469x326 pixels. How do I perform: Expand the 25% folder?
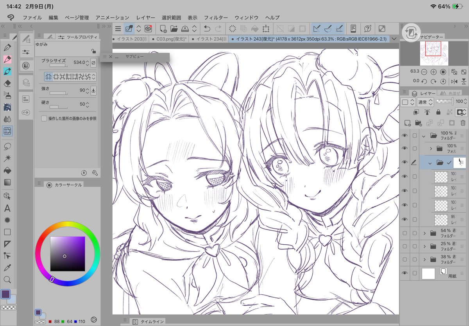(424, 246)
